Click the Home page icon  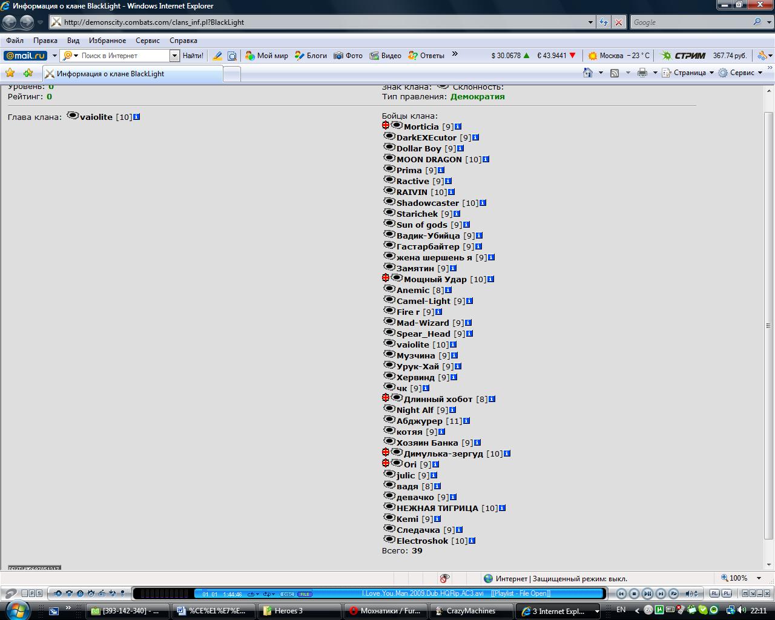coord(587,73)
